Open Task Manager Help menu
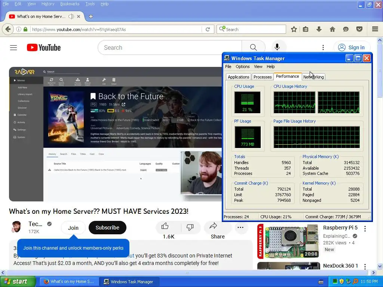This screenshot has height=287, width=383. pyautogui.click(x=270, y=67)
